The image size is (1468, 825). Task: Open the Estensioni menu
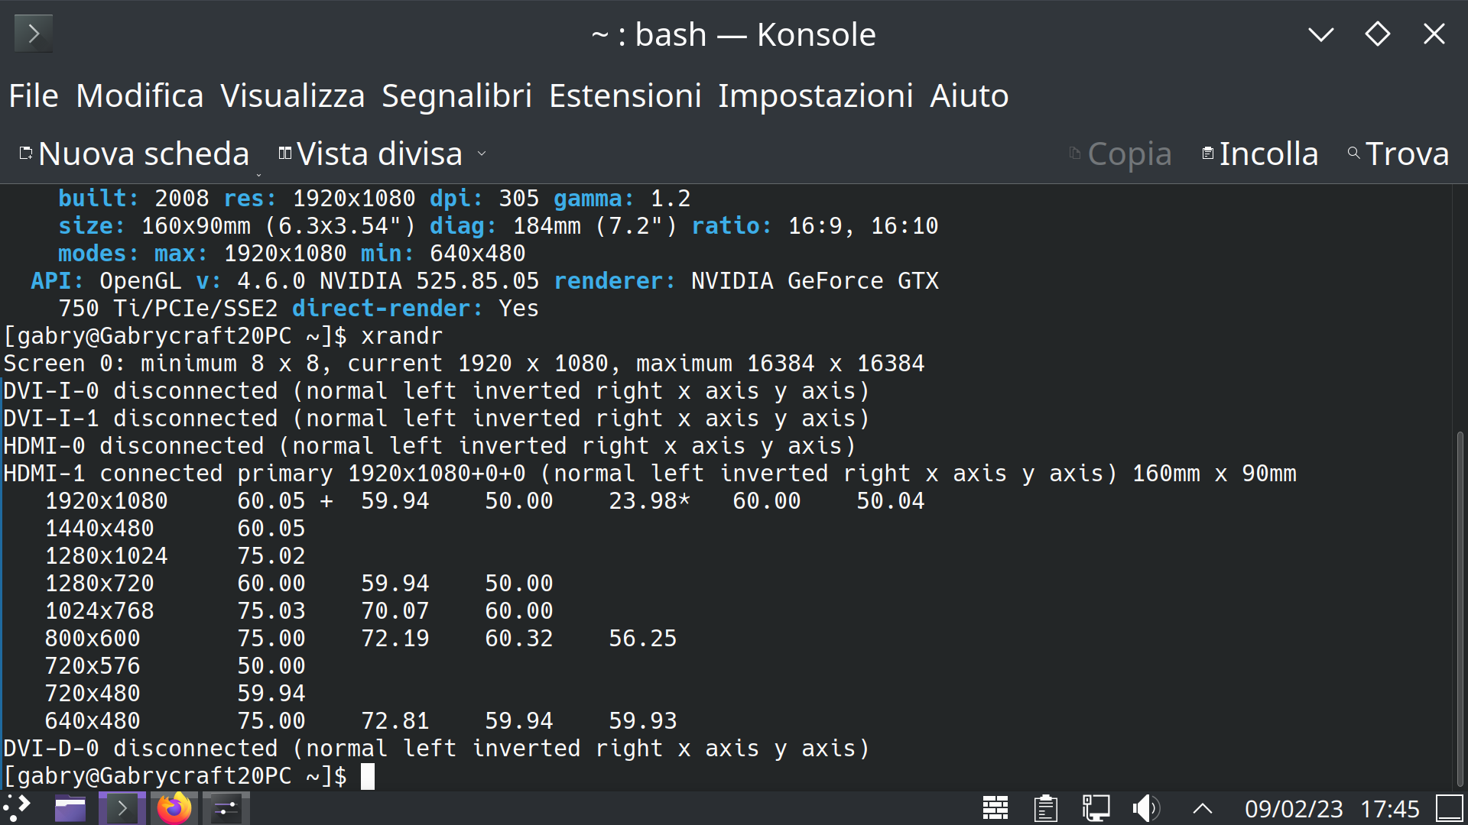coord(625,96)
